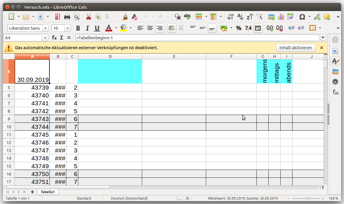Toggle Align bottom vertical alignment

coord(212,28)
